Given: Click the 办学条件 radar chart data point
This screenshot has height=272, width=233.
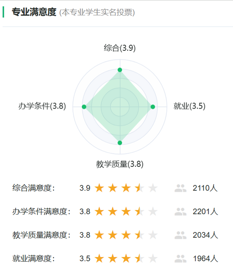Looking at the screenshot, I should tap(84, 107).
